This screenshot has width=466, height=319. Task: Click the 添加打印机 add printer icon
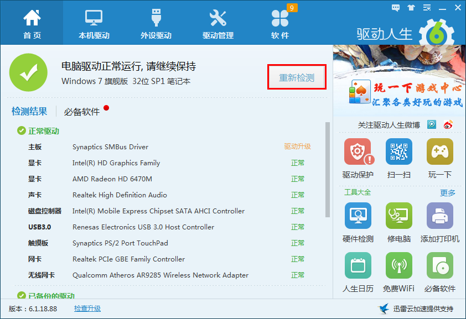pyautogui.click(x=439, y=216)
